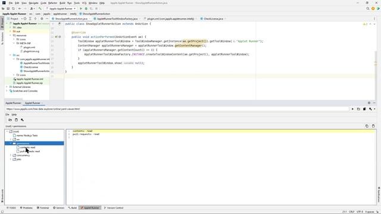Click the applet toolbar paste clipboard icon
Screen dimensions: 381x214
(16, 119)
